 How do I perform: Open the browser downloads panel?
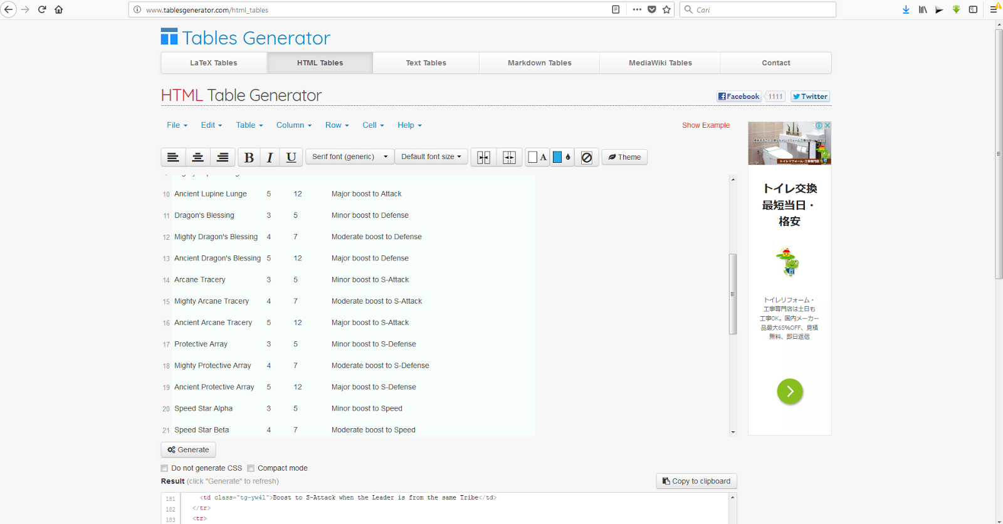pos(906,9)
